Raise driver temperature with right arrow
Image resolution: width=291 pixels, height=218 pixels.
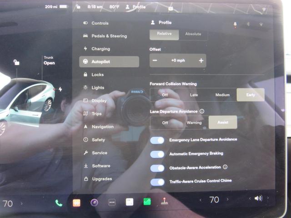[22, 203]
